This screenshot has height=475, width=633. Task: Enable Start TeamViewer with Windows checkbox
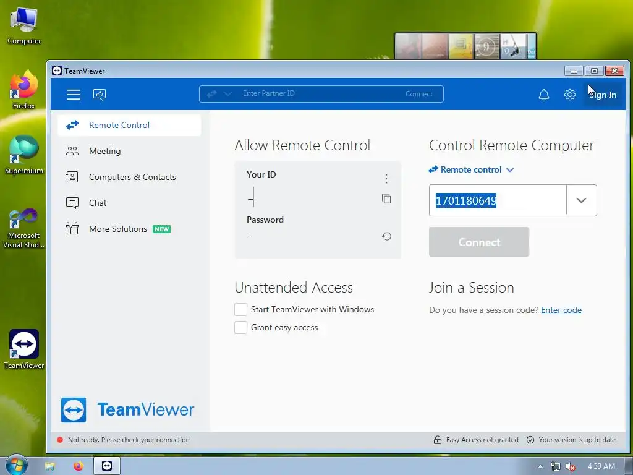(240, 309)
